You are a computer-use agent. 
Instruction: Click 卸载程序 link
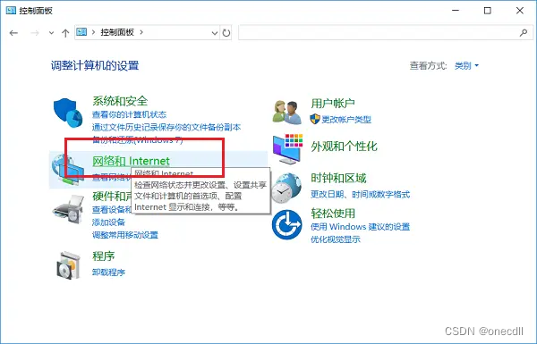(x=108, y=273)
